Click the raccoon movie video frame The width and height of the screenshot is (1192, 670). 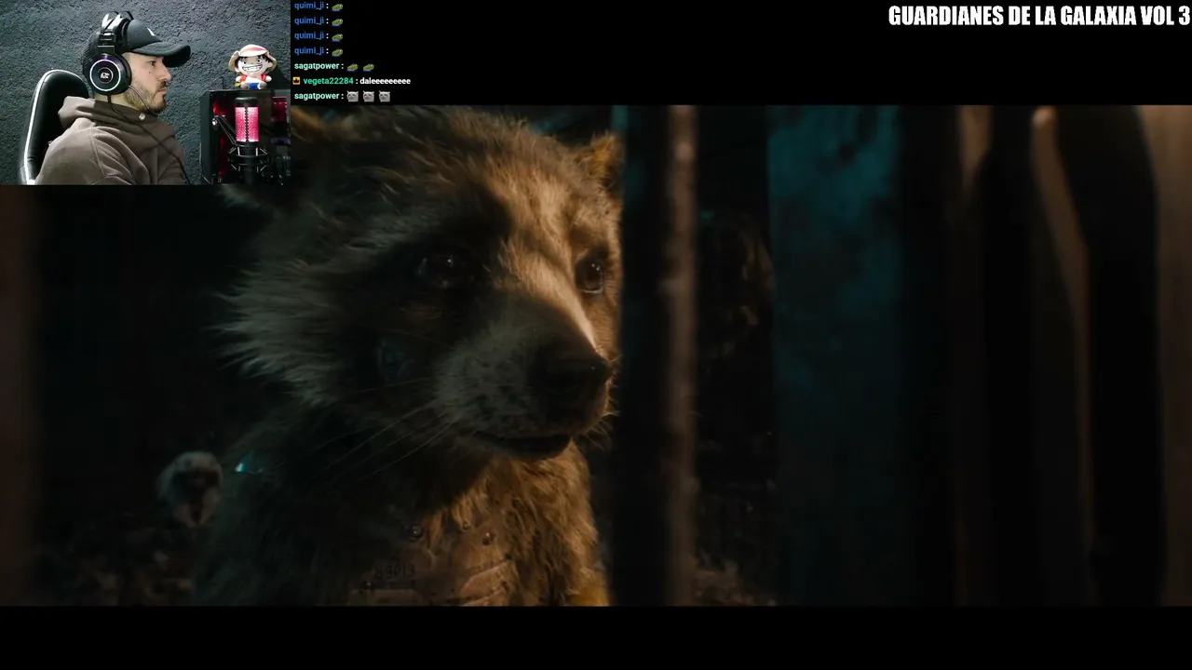point(596,355)
